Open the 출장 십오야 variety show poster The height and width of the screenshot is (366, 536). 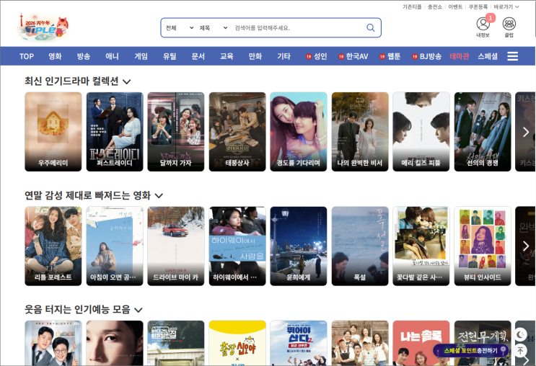point(237,343)
